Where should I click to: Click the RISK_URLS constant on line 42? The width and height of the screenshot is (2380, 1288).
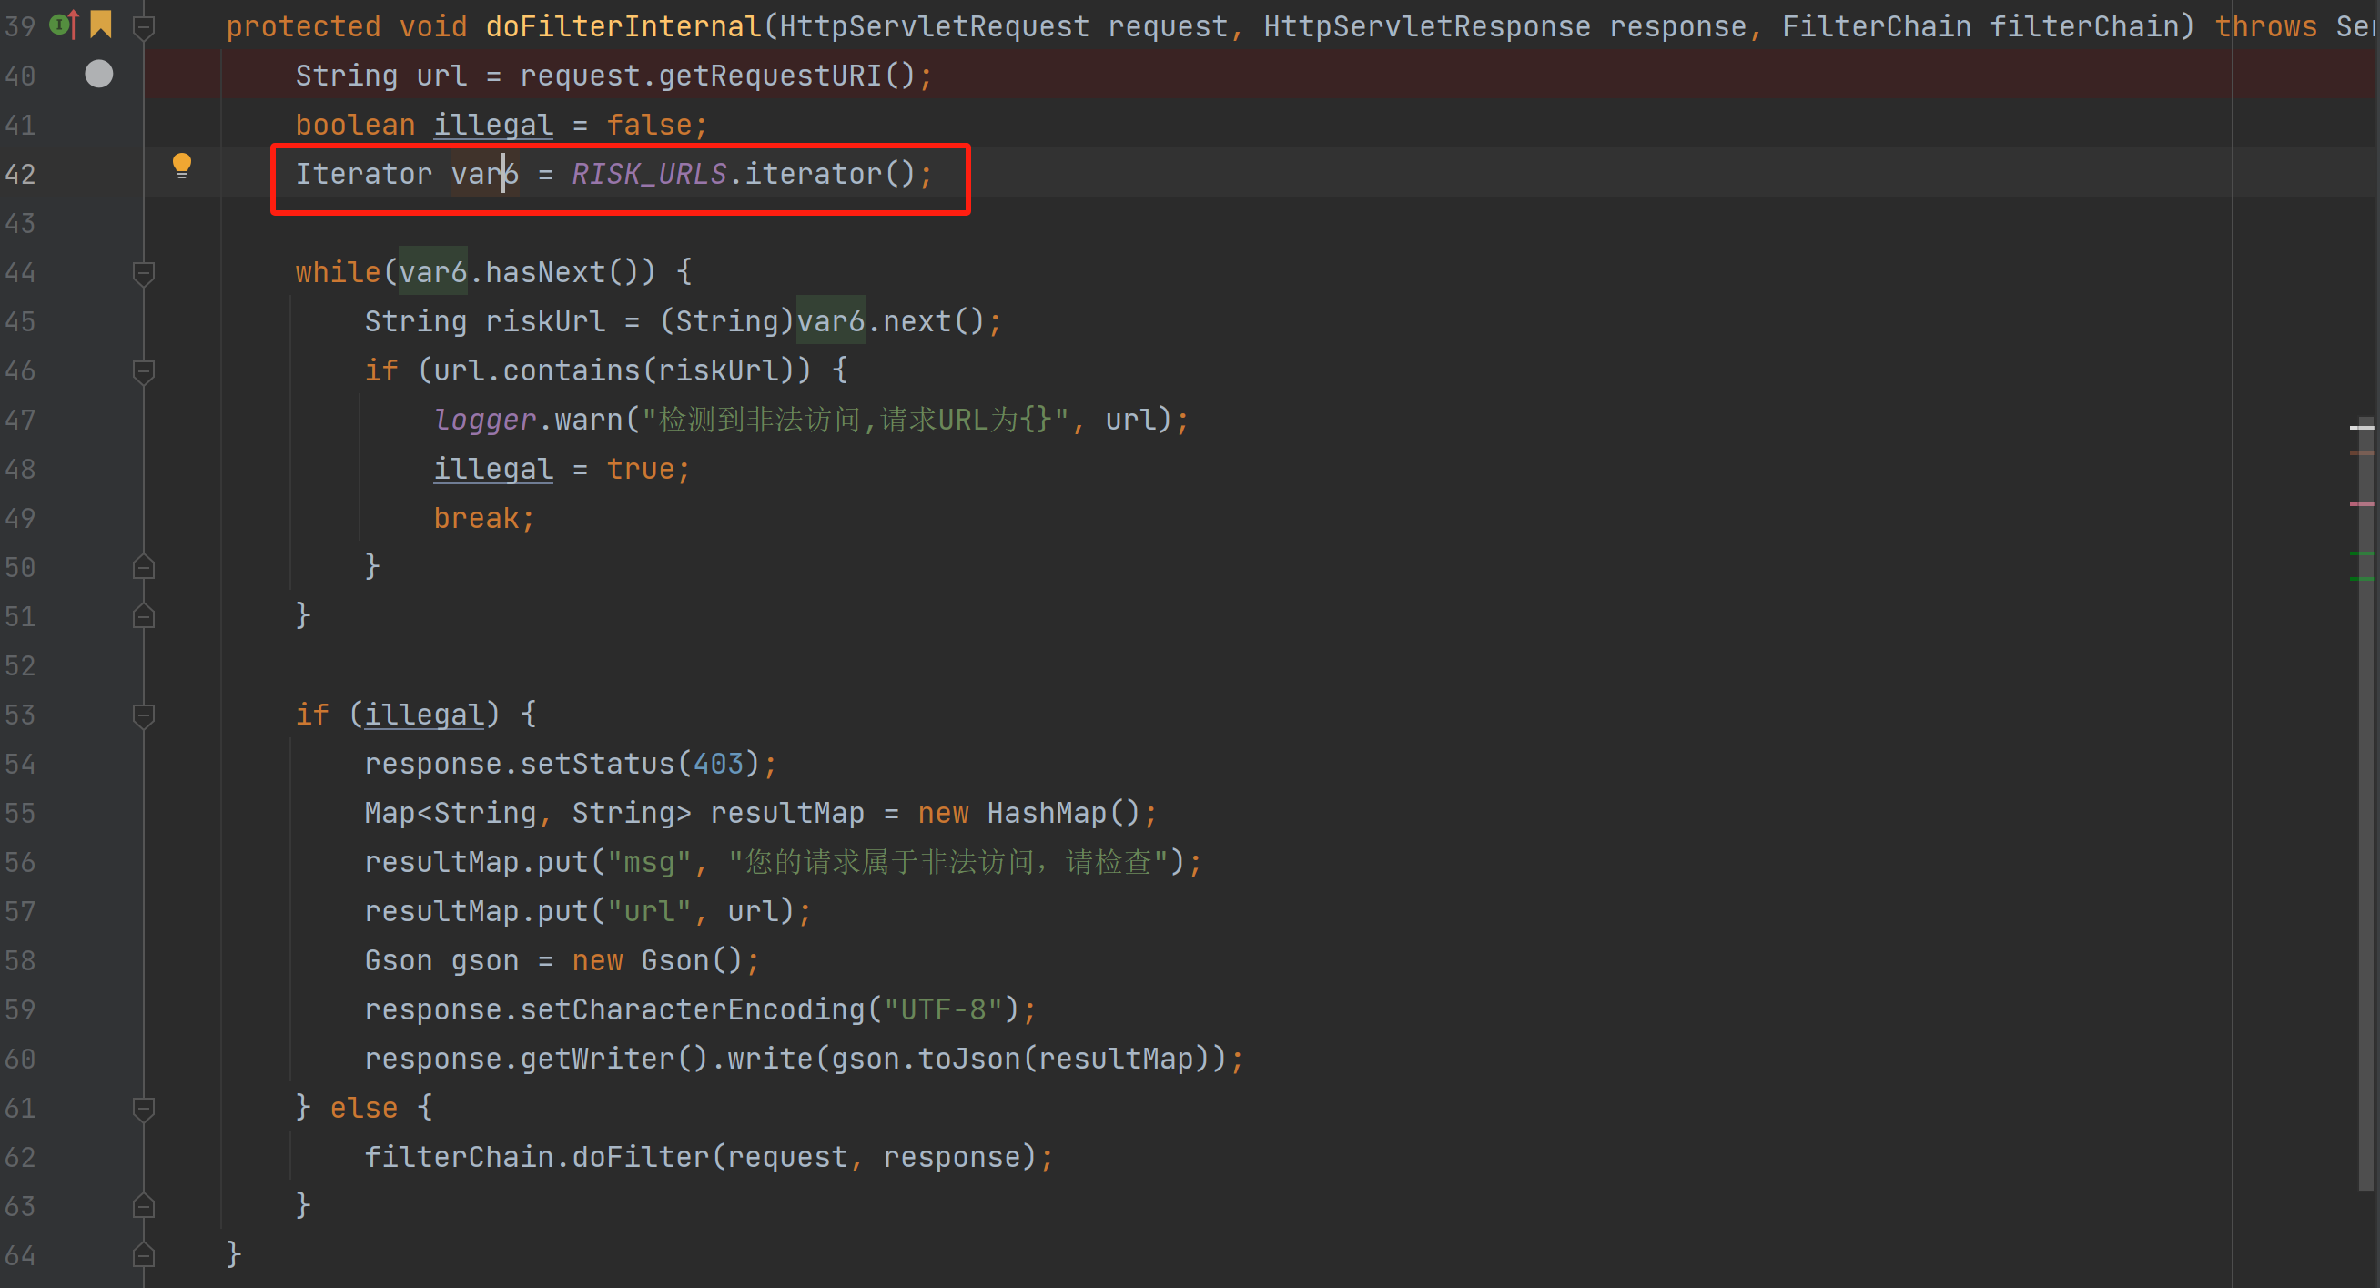click(x=649, y=174)
